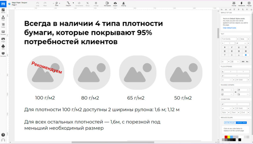Show the Outline panel
The width and height of the screenshot is (253, 144).
point(3,25)
